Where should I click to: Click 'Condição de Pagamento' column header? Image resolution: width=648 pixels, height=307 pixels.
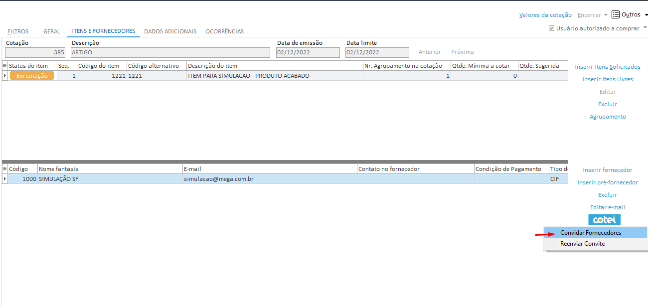[x=511, y=169]
